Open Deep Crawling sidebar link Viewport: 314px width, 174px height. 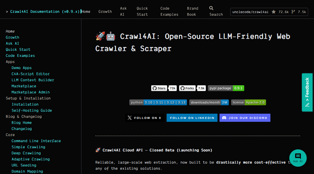[26, 153]
